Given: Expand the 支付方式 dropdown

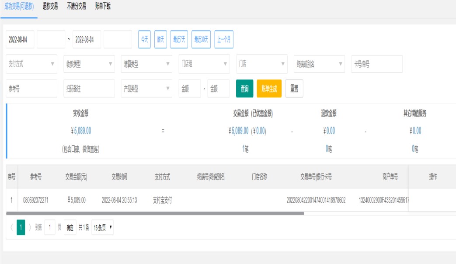Looking at the screenshot, I should click(31, 64).
